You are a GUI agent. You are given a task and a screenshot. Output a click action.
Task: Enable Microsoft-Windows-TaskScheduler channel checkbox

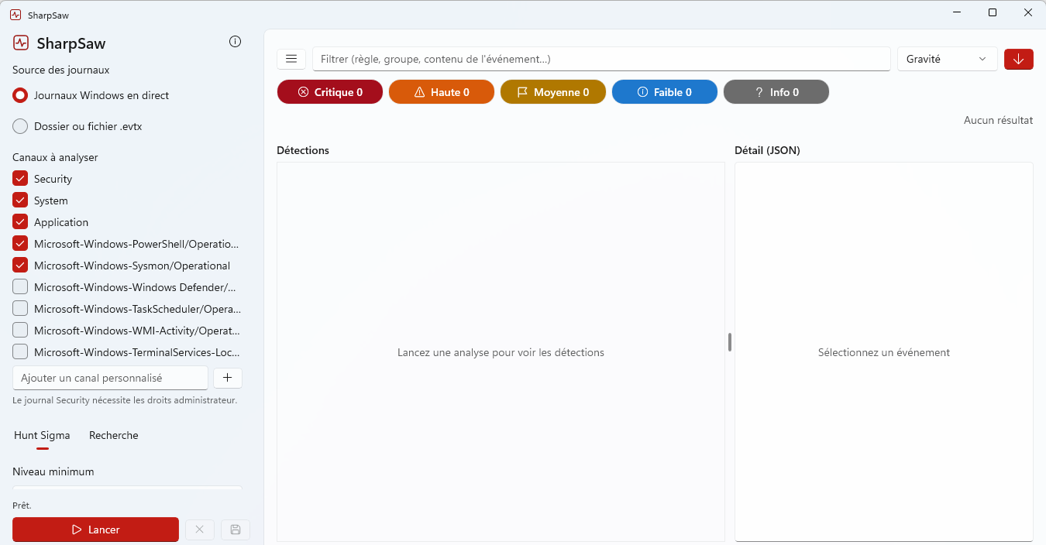click(20, 309)
